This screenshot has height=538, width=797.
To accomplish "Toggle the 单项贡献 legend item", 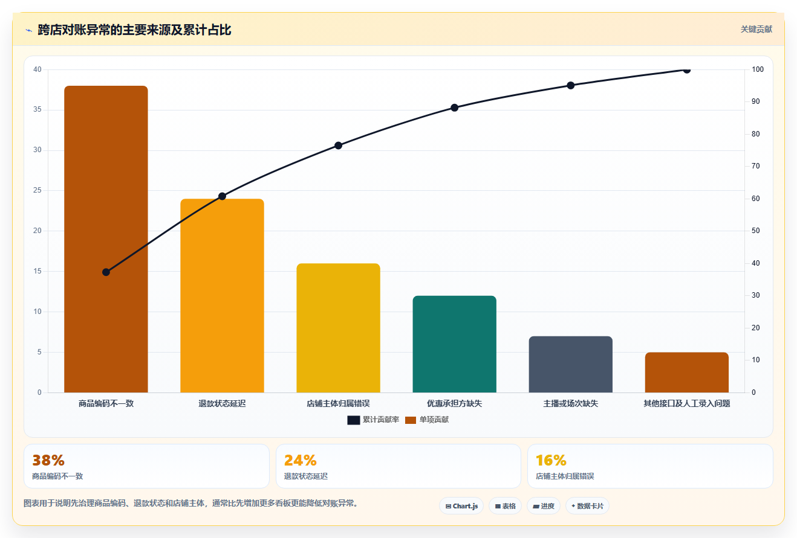I will 427,420.
